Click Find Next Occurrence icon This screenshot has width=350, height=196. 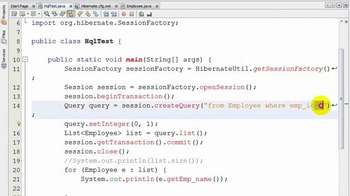[x=62, y=14]
